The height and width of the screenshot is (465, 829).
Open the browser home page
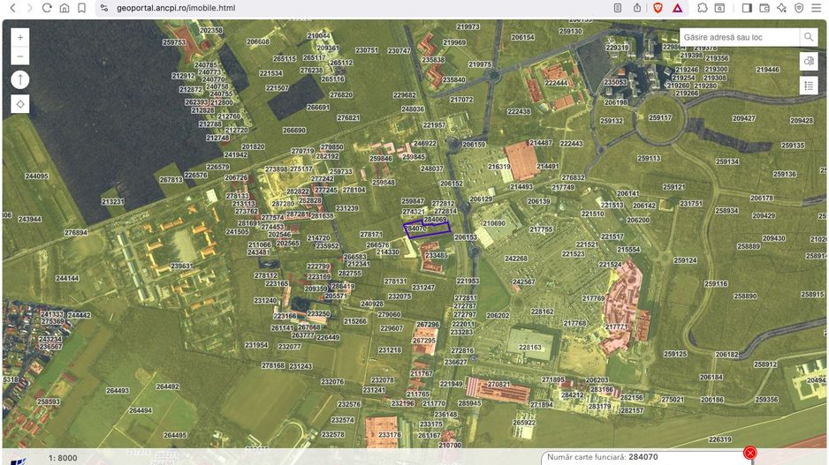(x=64, y=8)
